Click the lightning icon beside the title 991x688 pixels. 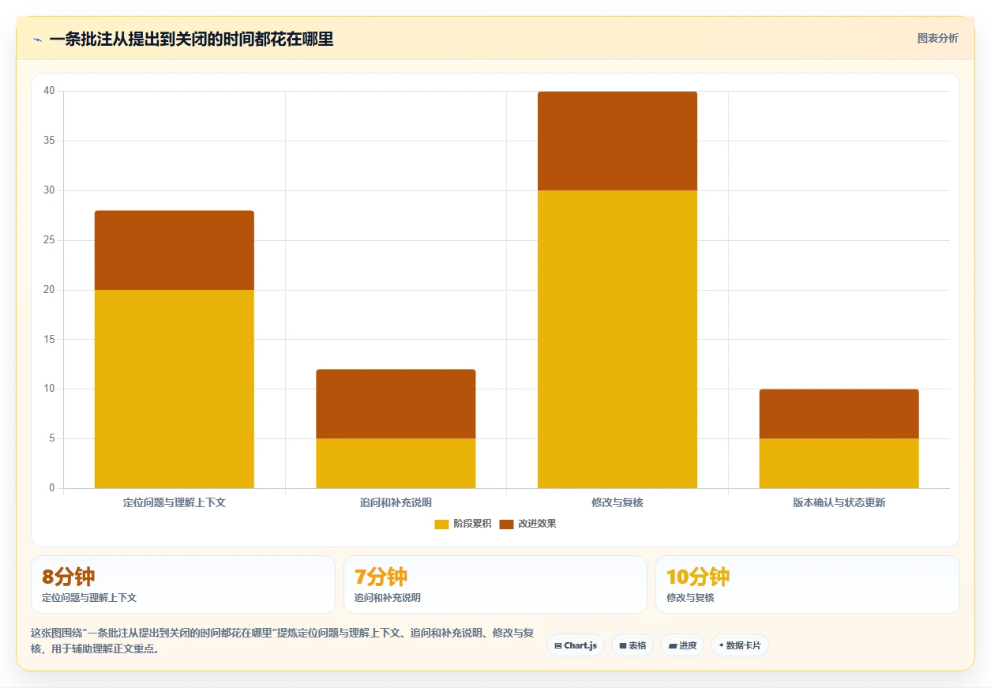tap(37, 39)
